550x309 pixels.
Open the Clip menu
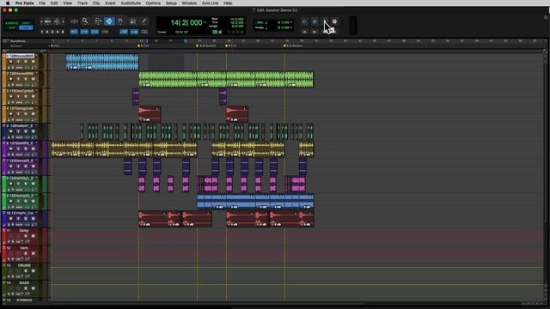96,3
